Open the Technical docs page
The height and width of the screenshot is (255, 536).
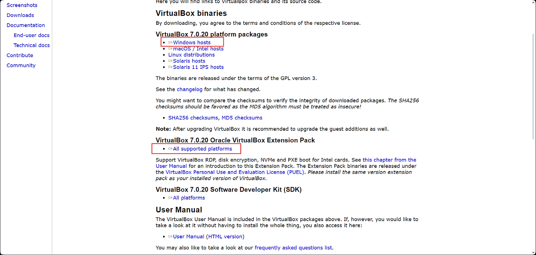tap(32, 45)
